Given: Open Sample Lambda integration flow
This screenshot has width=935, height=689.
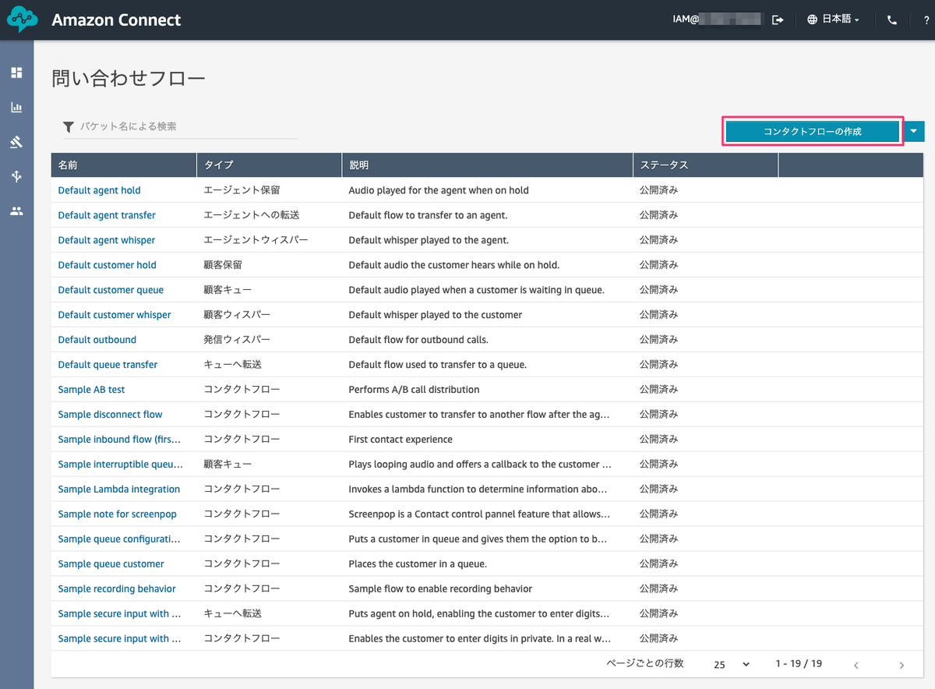Looking at the screenshot, I should pos(118,489).
